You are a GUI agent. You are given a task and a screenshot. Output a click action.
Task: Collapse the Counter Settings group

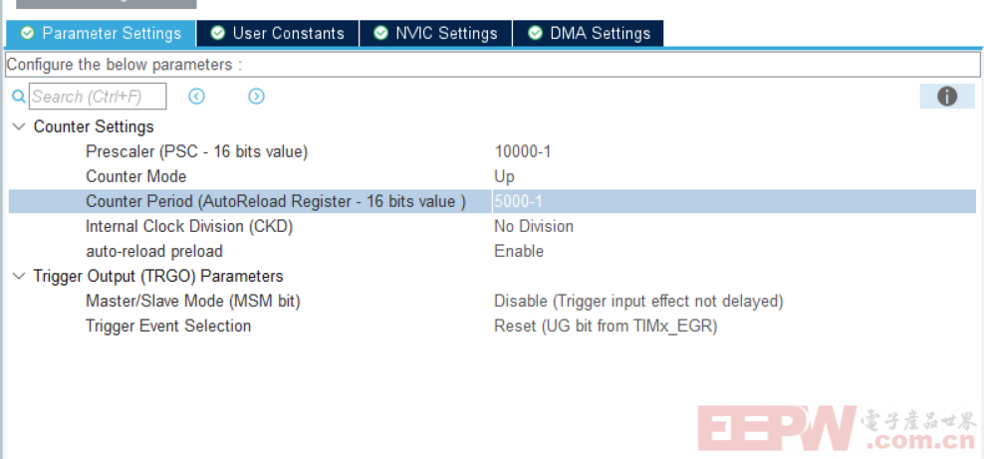tap(19, 126)
